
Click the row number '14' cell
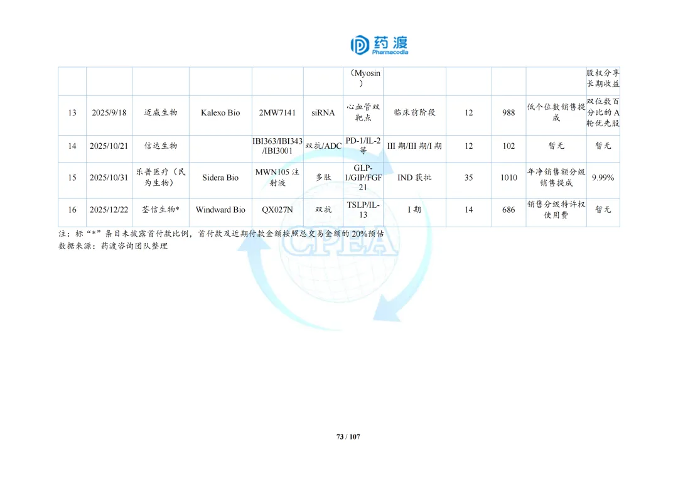click(x=72, y=149)
